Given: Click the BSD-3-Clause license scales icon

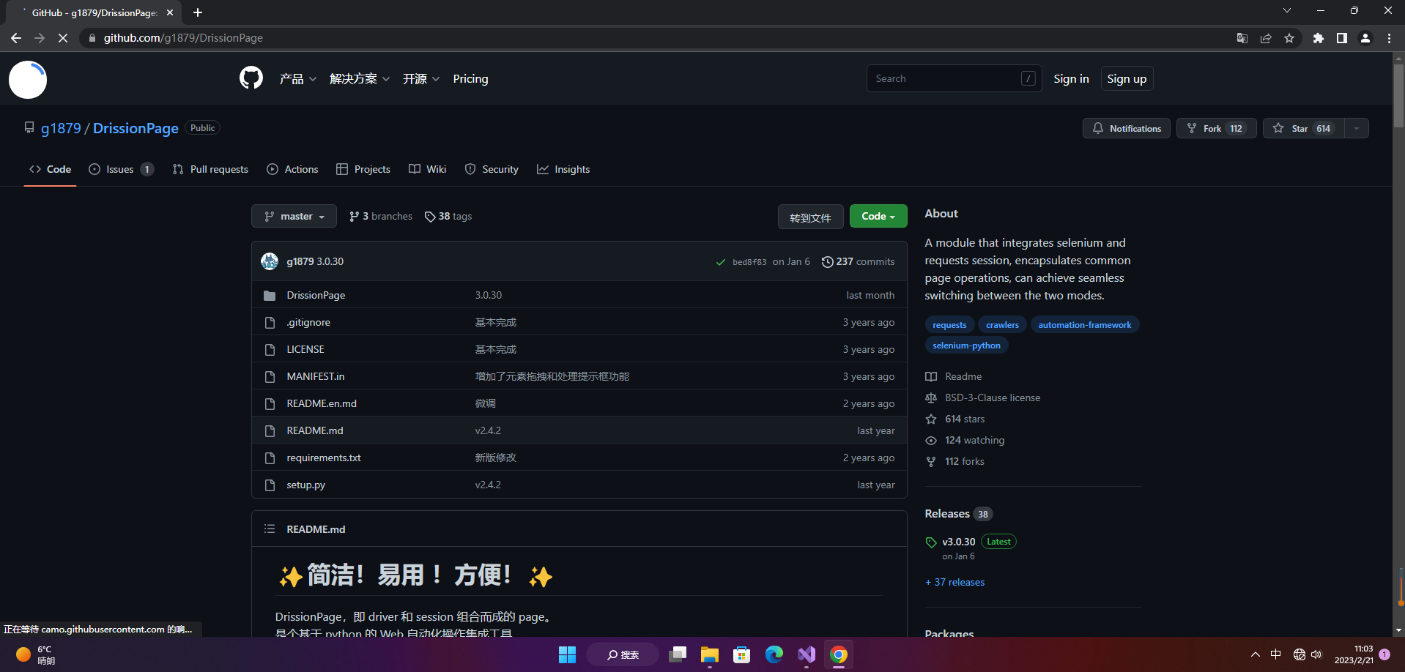Looking at the screenshot, I should [930, 397].
